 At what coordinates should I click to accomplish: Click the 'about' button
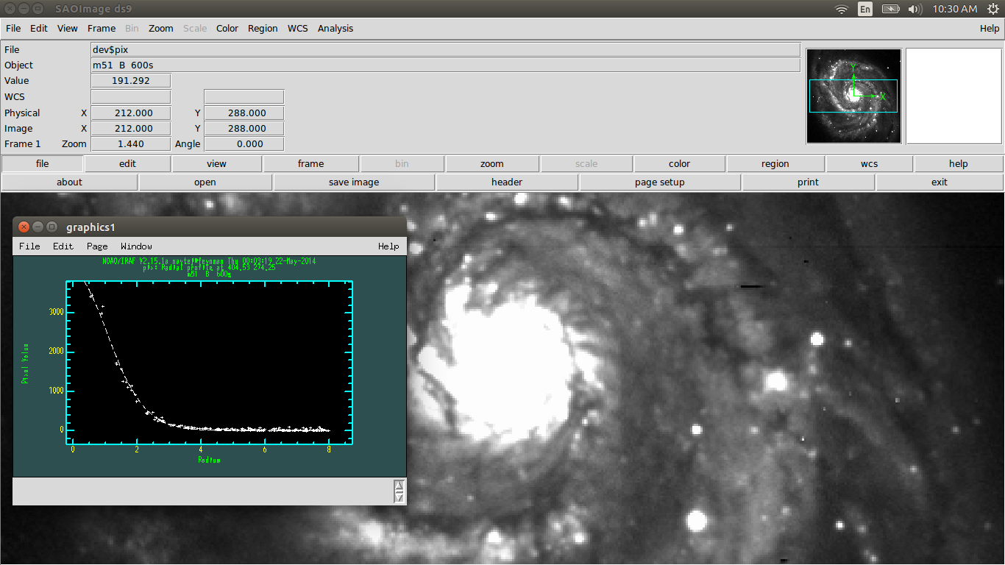coord(70,182)
